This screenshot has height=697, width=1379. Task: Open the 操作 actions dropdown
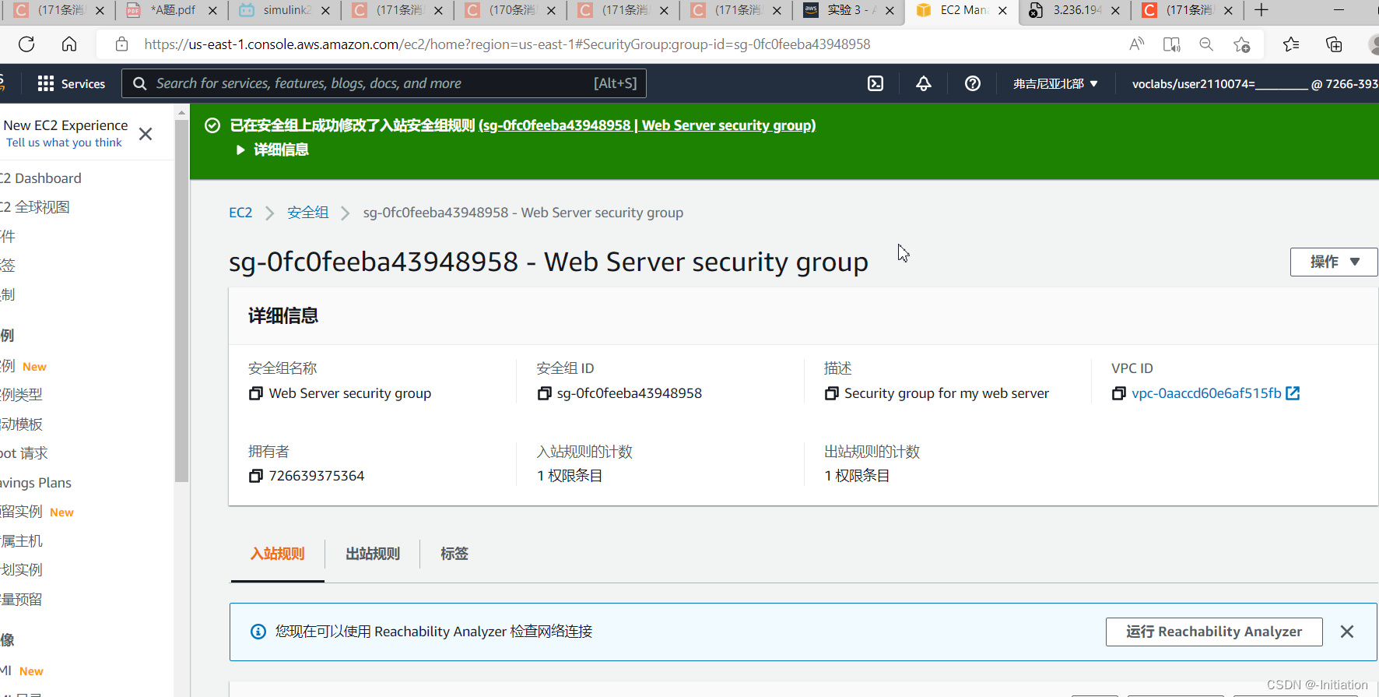click(1334, 262)
